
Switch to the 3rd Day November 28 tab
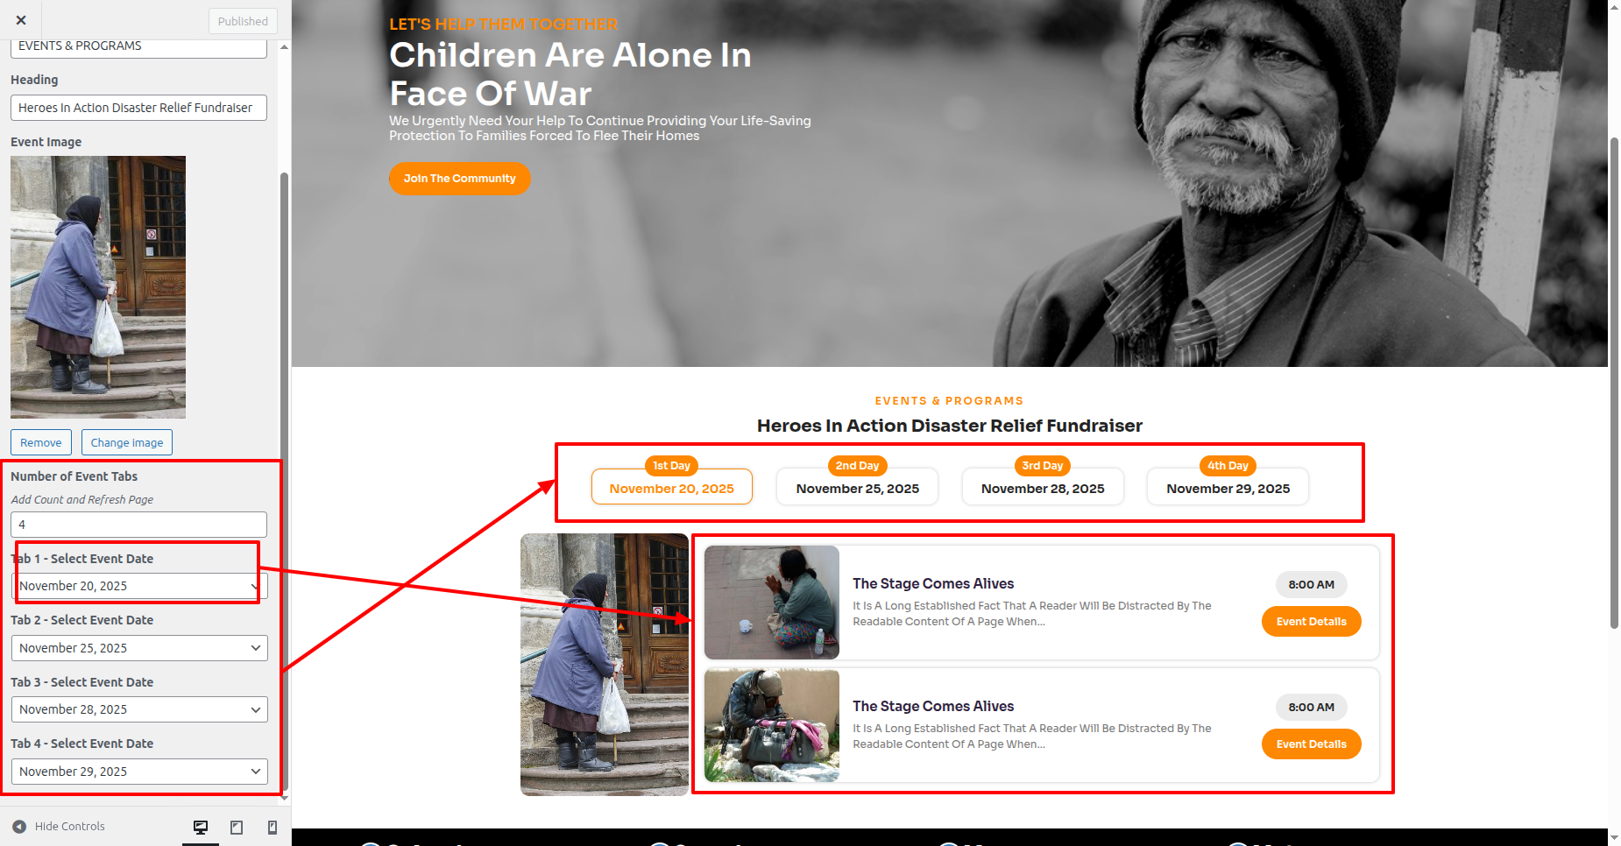[1043, 487]
